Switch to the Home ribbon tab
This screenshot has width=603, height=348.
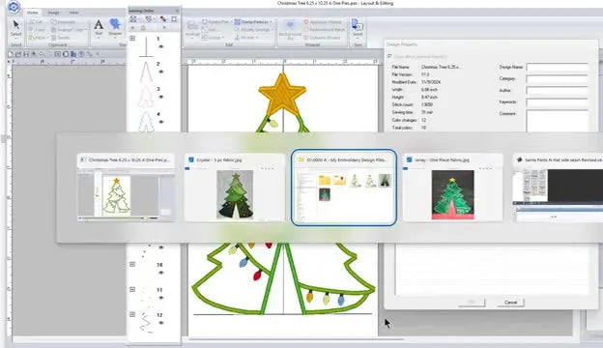pos(33,13)
